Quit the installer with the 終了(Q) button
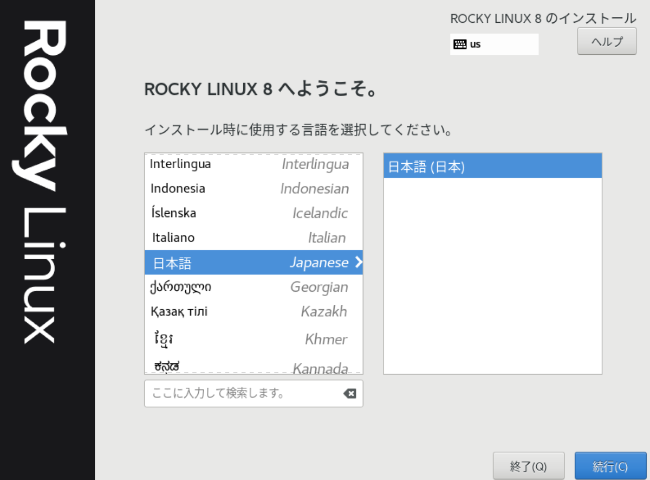The image size is (650, 480). [528, 466]
